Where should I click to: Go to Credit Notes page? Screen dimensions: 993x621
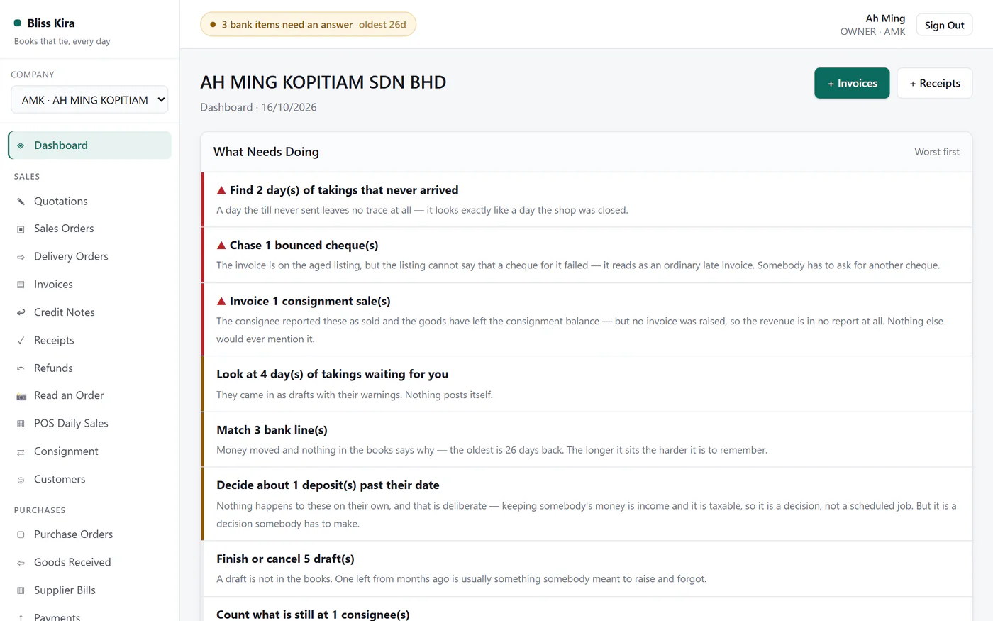click(89, 312)
